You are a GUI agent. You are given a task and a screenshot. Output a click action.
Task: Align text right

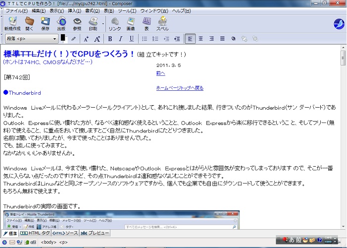[x=211, y=39]
